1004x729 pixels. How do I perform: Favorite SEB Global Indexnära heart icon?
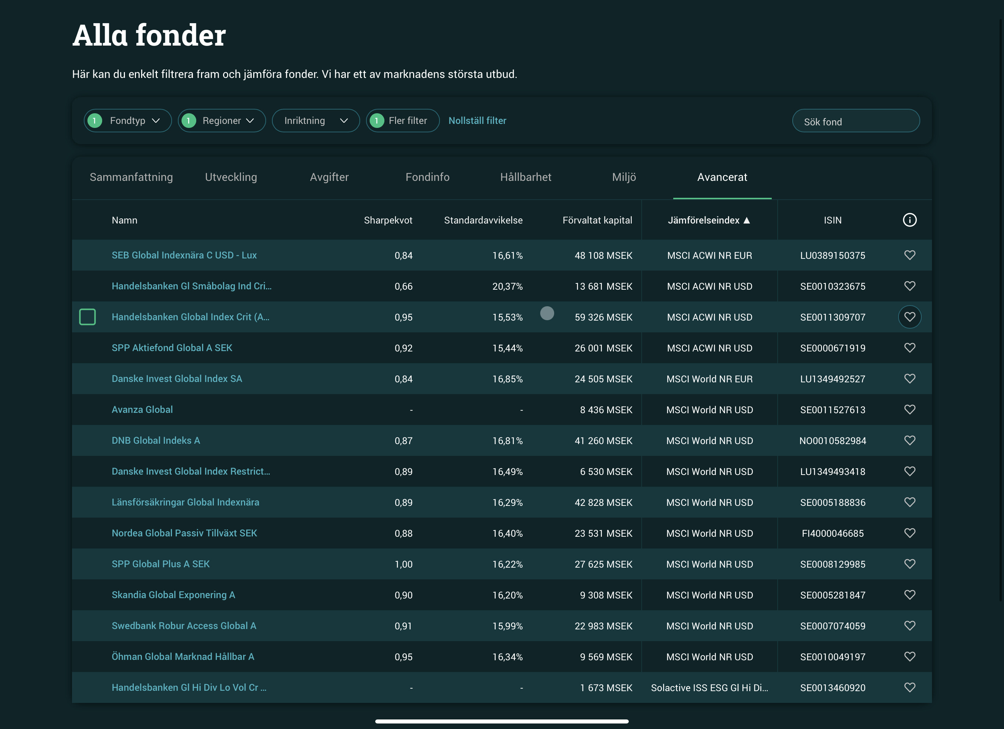tap(909, 255)
